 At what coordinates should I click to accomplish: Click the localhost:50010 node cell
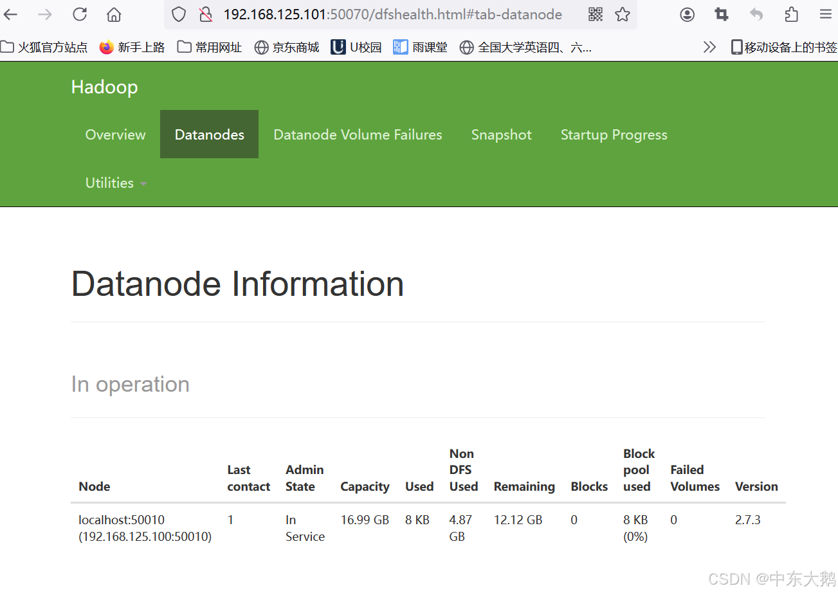pos(145,528)
